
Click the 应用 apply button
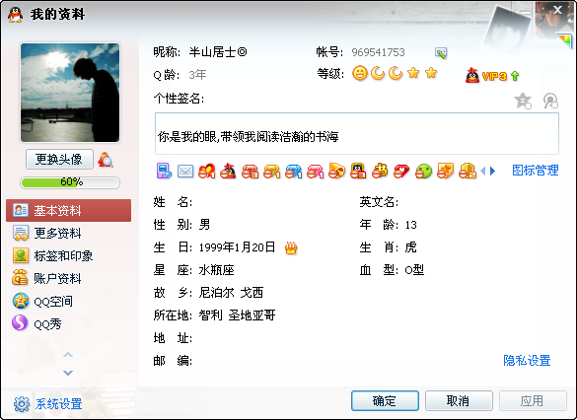click(533, 400)
